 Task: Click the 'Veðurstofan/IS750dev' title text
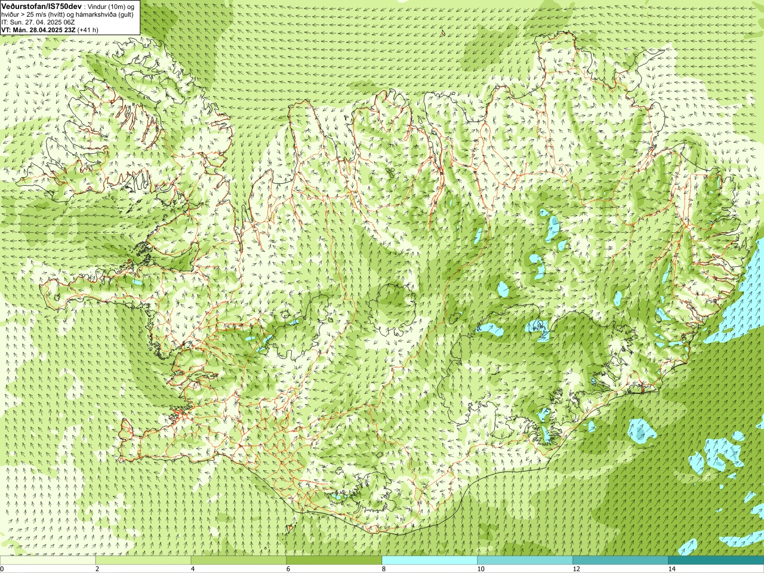tap(41, 6)
